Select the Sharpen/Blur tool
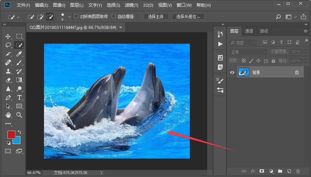The width and height of the screenshot is (311, 177). pyautogui.click(x=8, y=89)
